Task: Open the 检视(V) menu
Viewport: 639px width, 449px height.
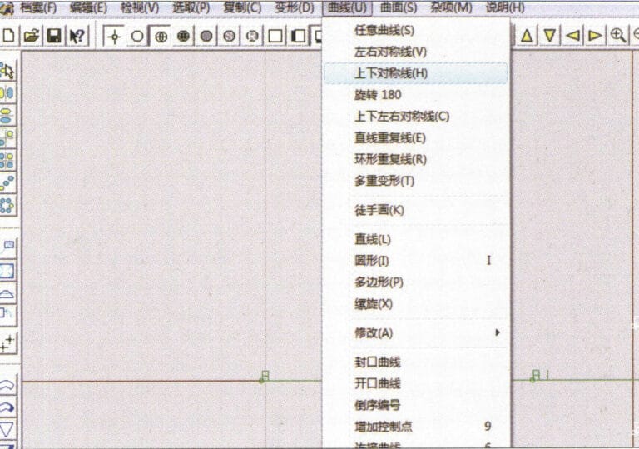Action: (140, 7)
